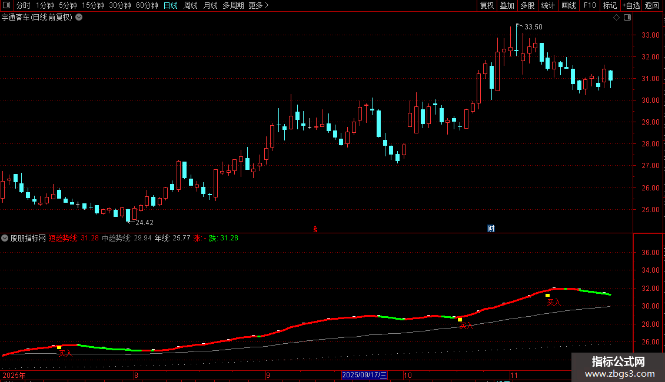665x382 pixels.
Task: Click the 2025/09/17/三 date marker
Action: (364, 375)
